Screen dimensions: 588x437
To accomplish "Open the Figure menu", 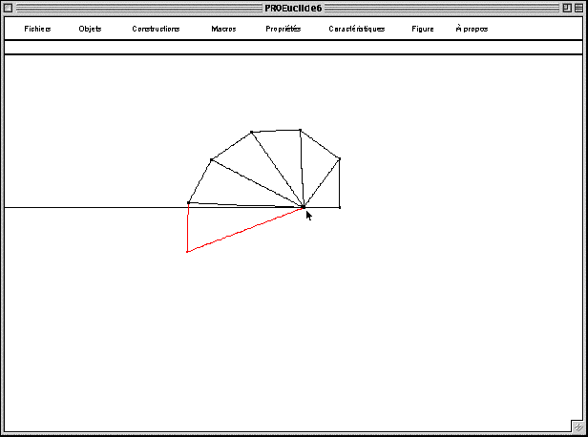I will pyautogui.click(x=423, y=29).
